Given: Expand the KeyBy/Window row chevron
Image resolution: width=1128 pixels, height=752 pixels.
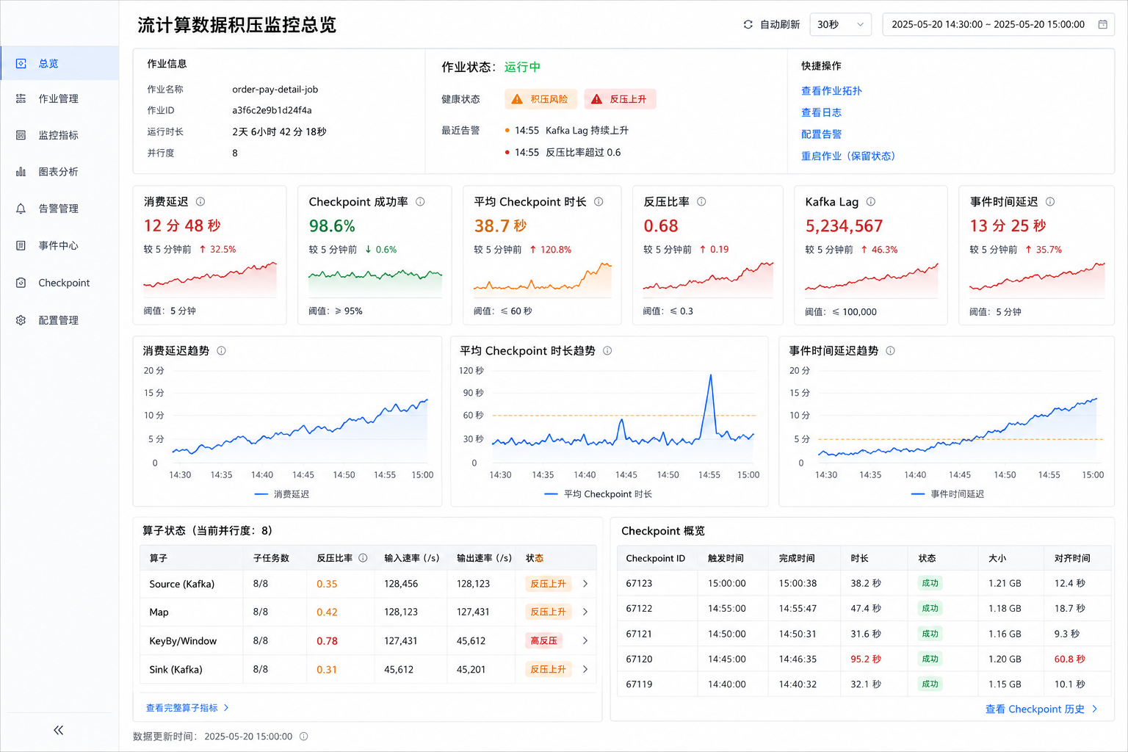Looking at the screenshot, I should point(585,641).
